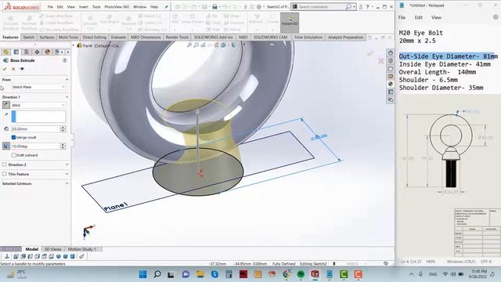Collapse the Direction 1 section

[67, 97]
